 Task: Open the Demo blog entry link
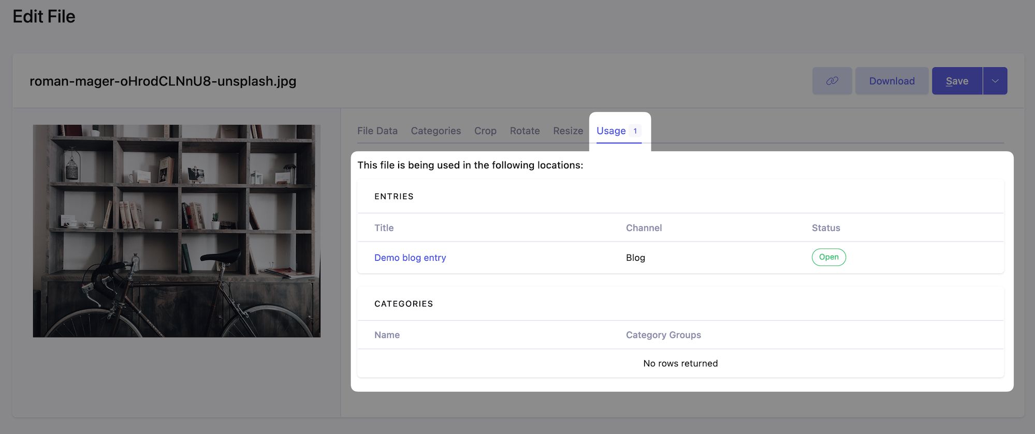410,258
